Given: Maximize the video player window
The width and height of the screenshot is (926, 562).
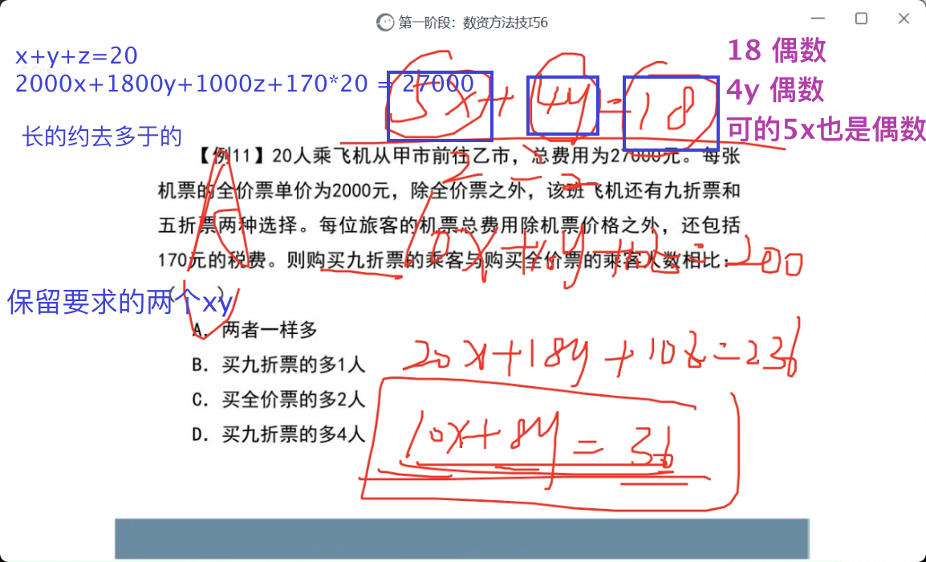Looking at the screenshot, I should click(861, 19).
